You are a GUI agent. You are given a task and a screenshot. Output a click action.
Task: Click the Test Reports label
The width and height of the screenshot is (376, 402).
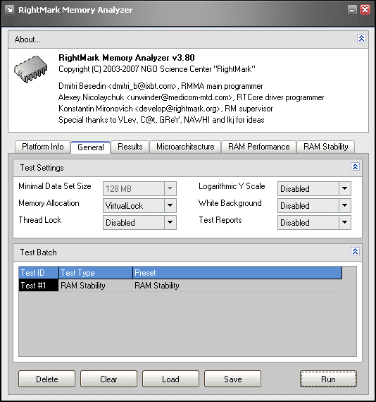click(x=220, y=220)
